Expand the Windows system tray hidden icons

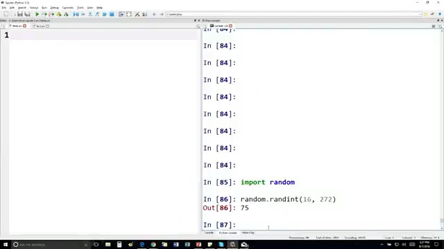382,244
